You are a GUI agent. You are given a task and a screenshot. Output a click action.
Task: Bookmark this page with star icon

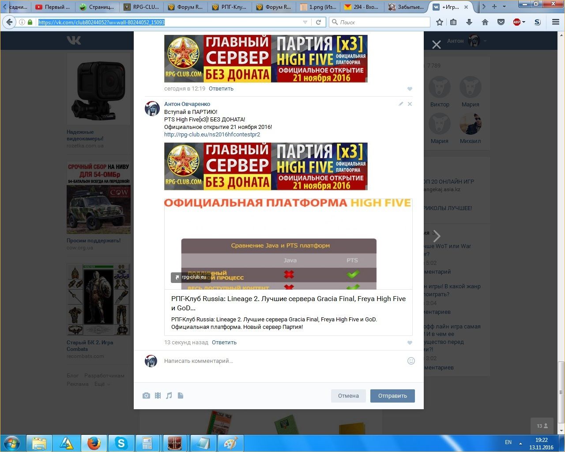point(440,22)
